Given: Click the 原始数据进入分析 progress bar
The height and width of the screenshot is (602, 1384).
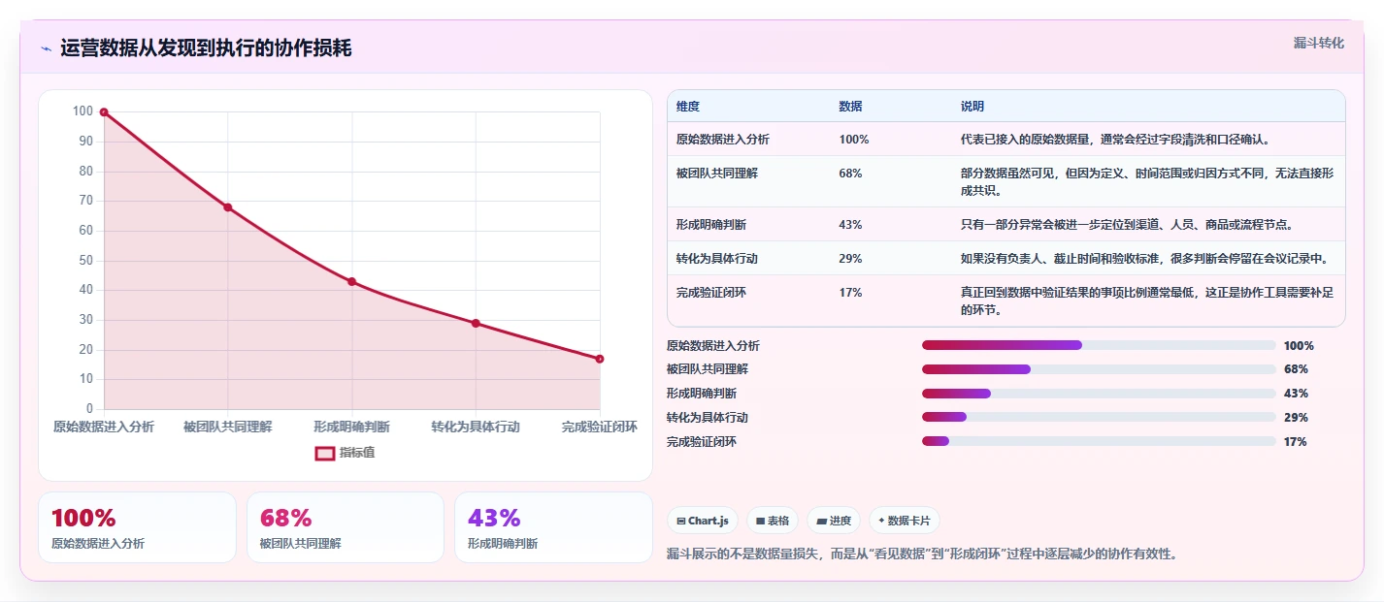Looking at the screenshot, I should pos(1099,345).
